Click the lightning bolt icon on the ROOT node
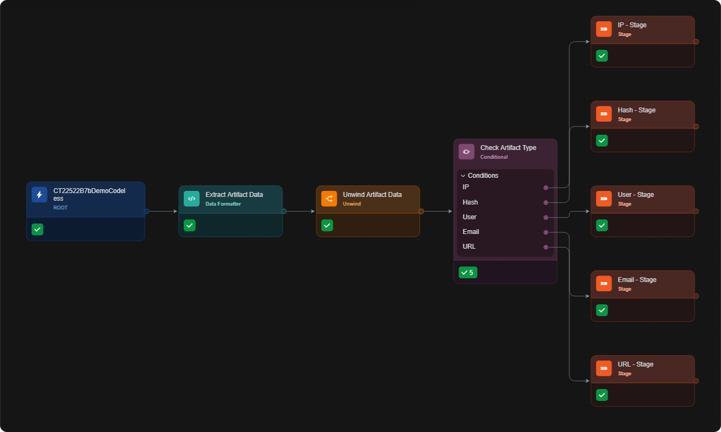The height and width of the screenshot is (432, 721). click(x=39, y=195)
